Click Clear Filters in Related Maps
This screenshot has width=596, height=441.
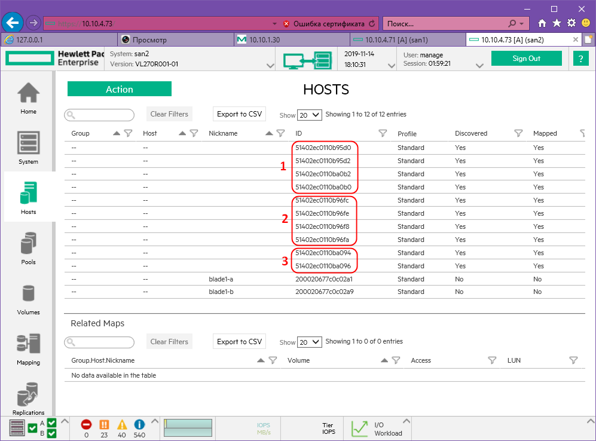pyautogui.click(x=169, y=341)
